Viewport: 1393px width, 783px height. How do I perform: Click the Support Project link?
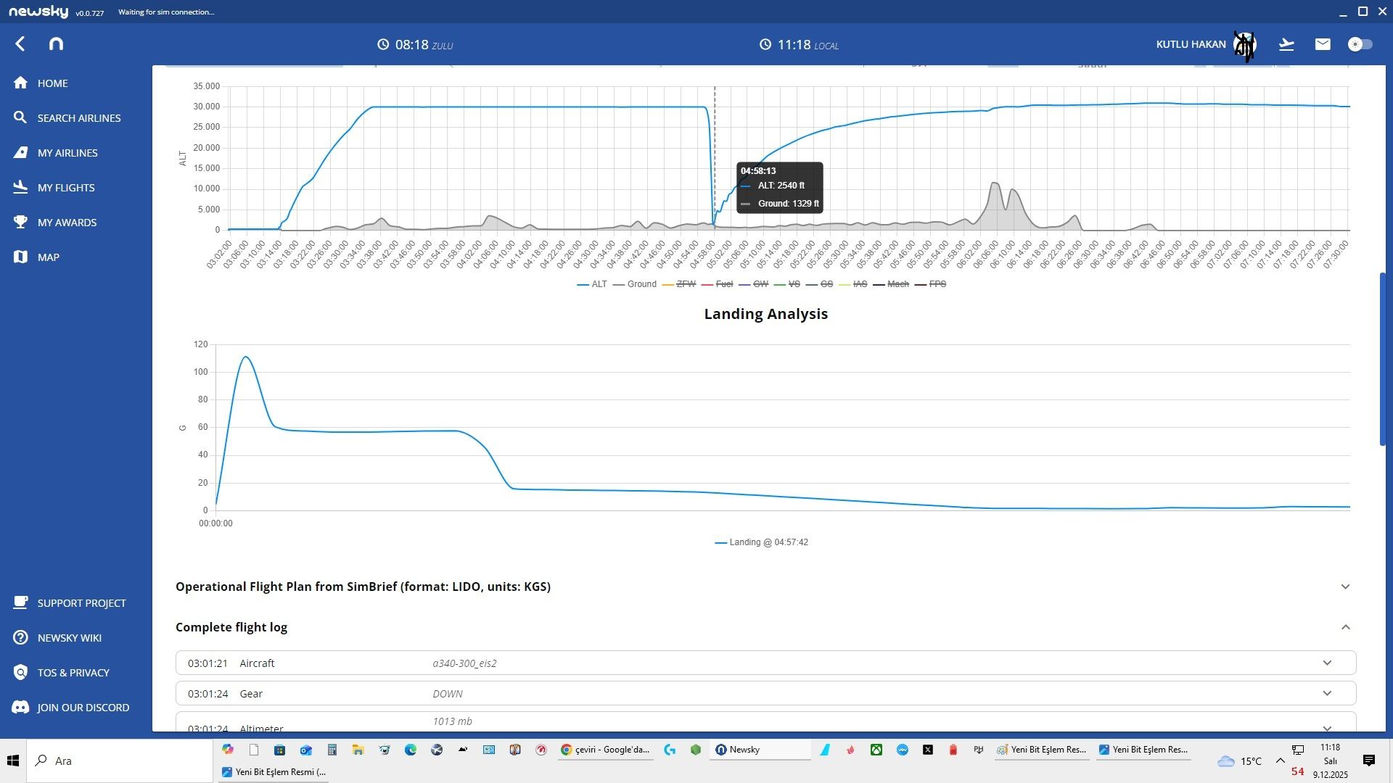[81, 603]
